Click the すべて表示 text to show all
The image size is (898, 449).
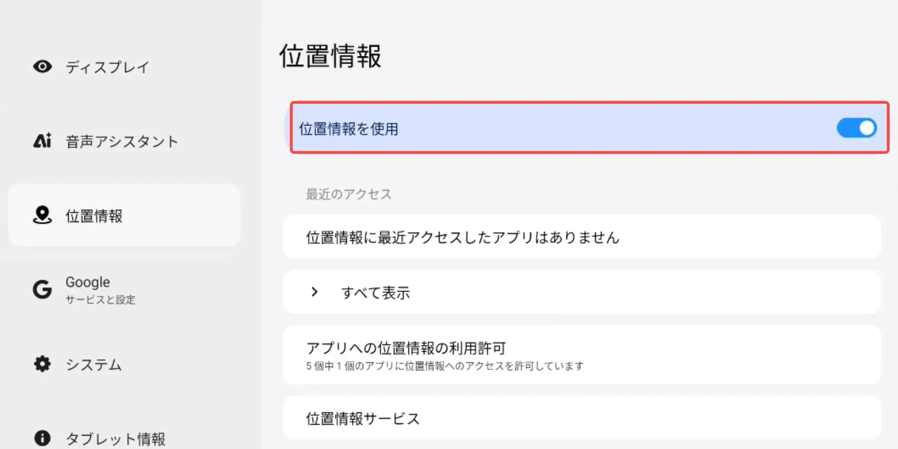click(x=376, y=292)
